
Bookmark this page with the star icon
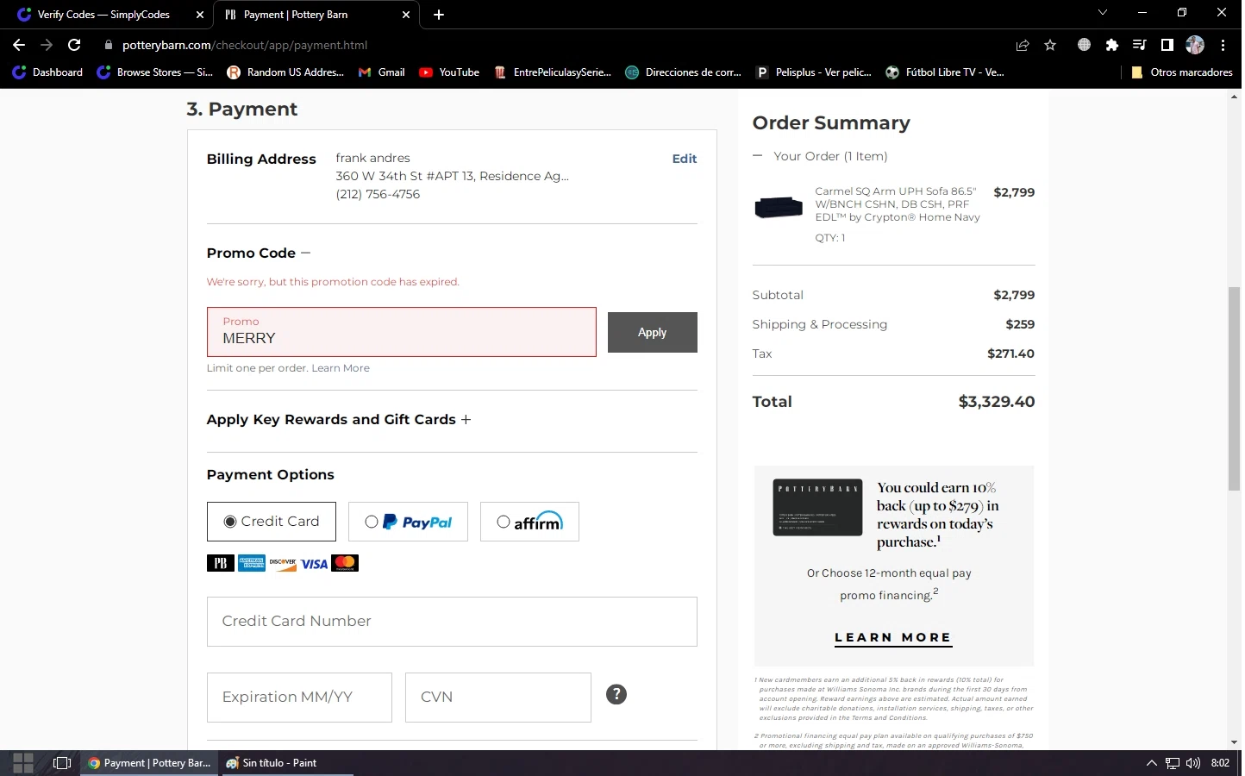pyautogui.click(x=1050, y=45)
